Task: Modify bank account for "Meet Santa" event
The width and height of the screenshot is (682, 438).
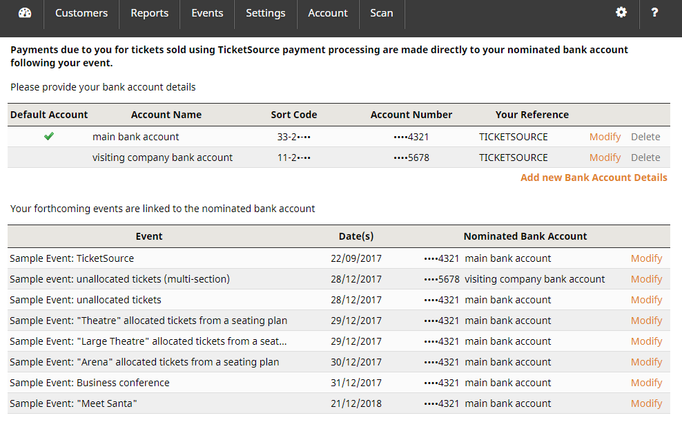Action: 646,403
